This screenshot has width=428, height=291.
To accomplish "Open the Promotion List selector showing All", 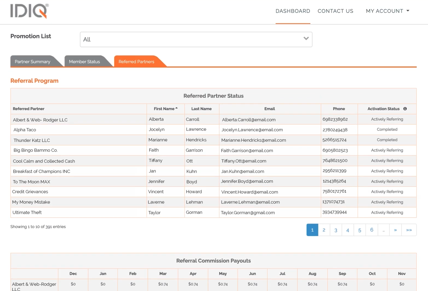I will point(196,39).
